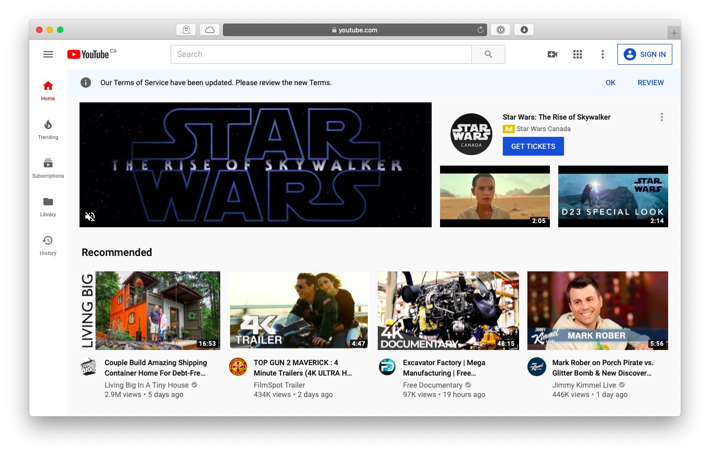
Task: Click the FilmSpot Trailer channel avatar
Action: coord(238,367)
